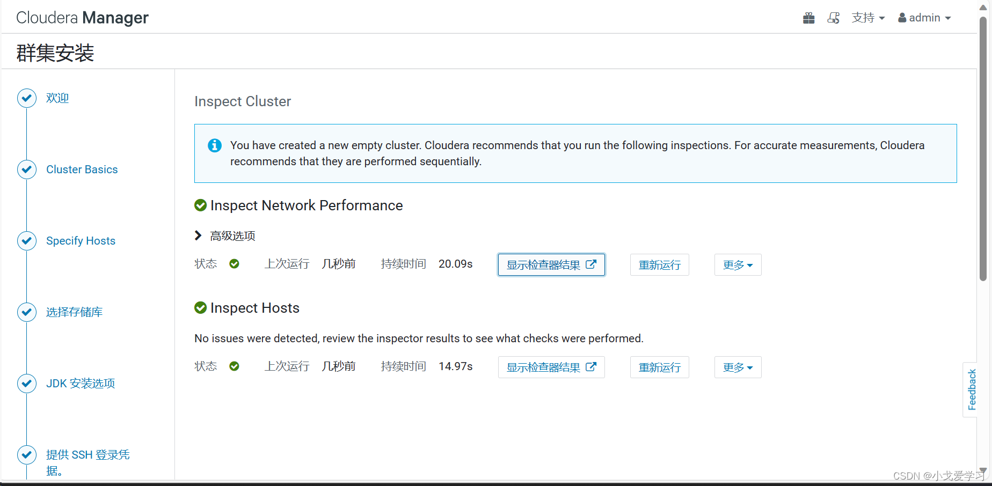Click green check beside Inspect Hosts heading
This screenshot has height=486, width=992.
point(201,308)
